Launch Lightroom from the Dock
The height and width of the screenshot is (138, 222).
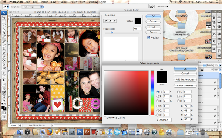coord(73,132)
